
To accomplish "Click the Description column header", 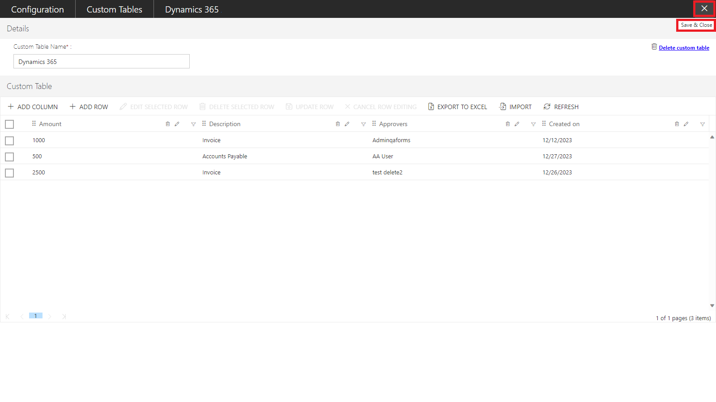I will tap(225, 124).
